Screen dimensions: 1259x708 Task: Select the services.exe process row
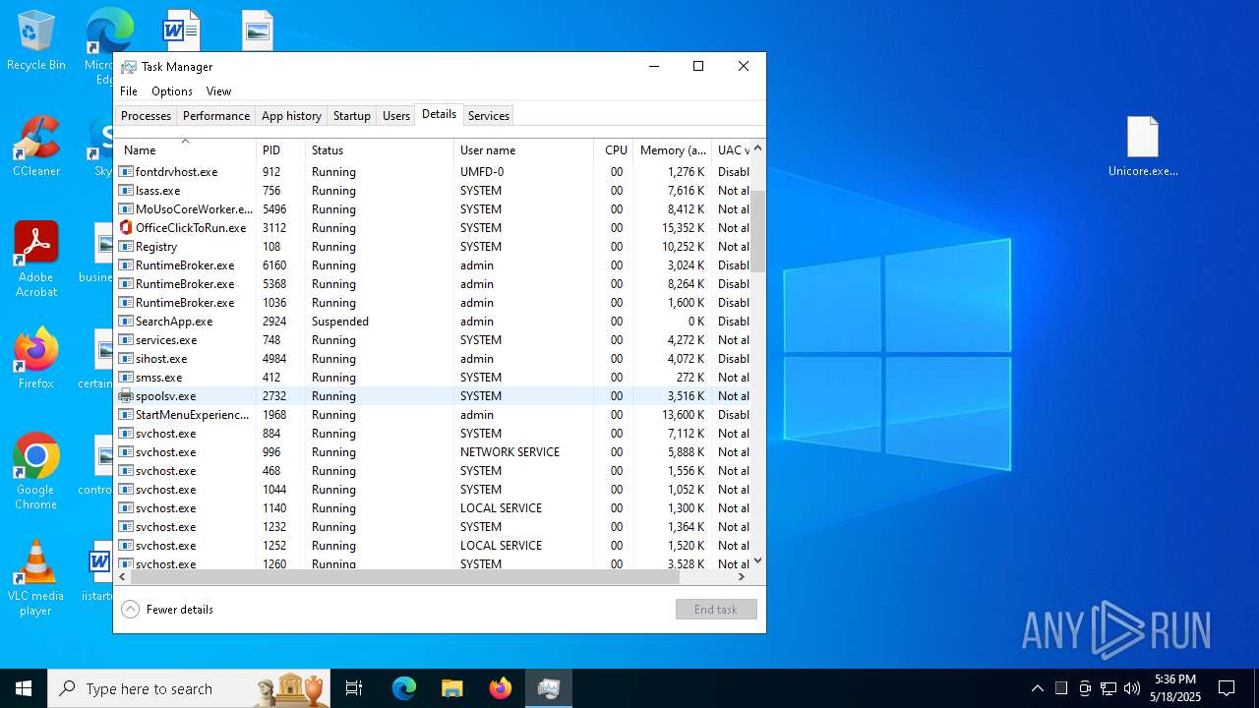[433, 340]
